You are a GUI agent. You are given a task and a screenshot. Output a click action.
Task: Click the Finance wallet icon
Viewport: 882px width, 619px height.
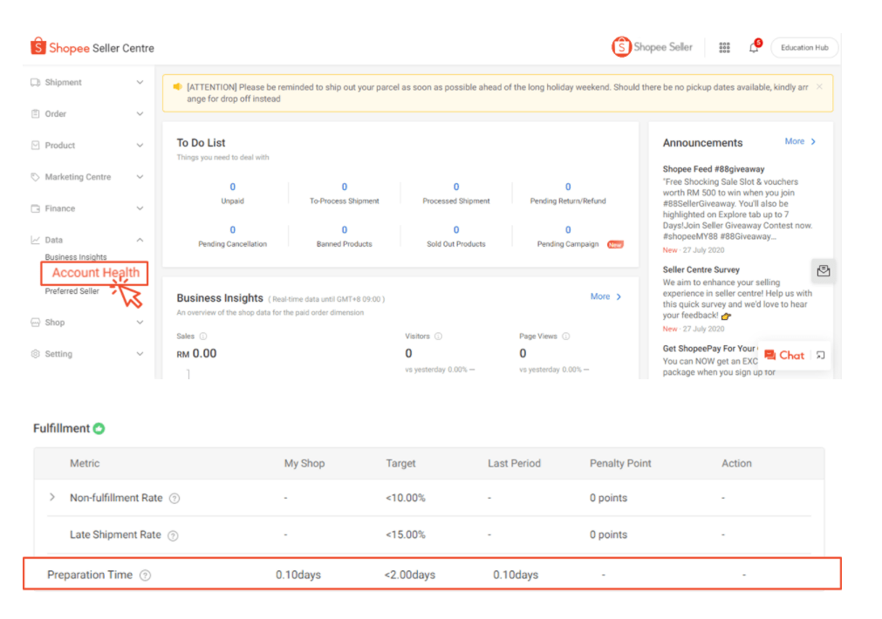(36, 208)
